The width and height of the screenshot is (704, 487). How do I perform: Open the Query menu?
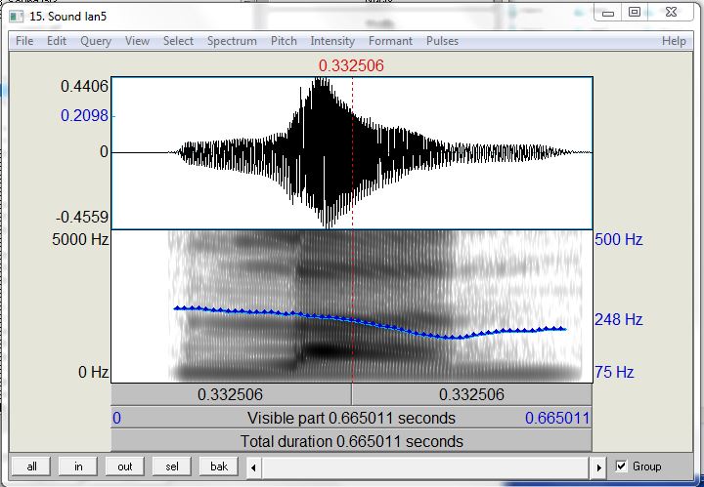coord(96,41)
